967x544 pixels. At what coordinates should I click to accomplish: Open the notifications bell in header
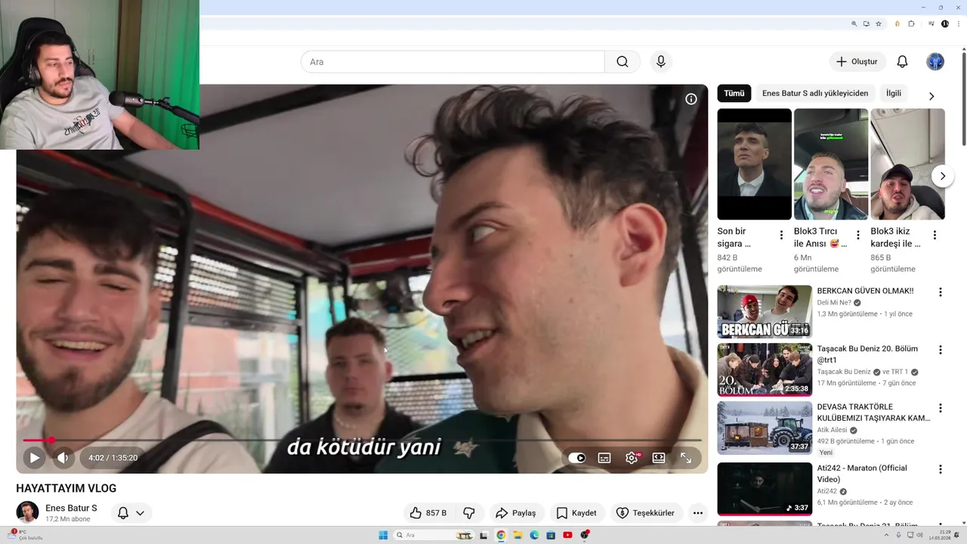coord(902,62)
